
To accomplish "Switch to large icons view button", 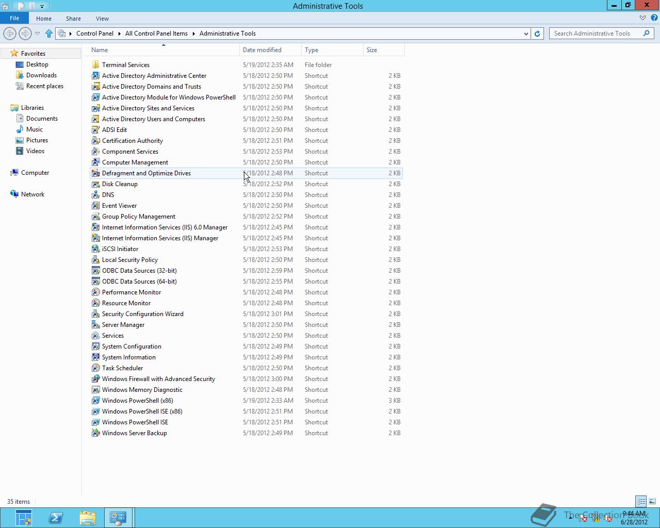I will pos(652,501).
